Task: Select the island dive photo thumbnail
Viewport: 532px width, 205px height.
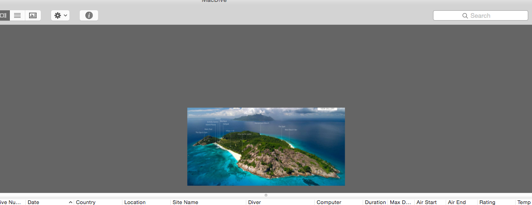Action: coord(266,147)
